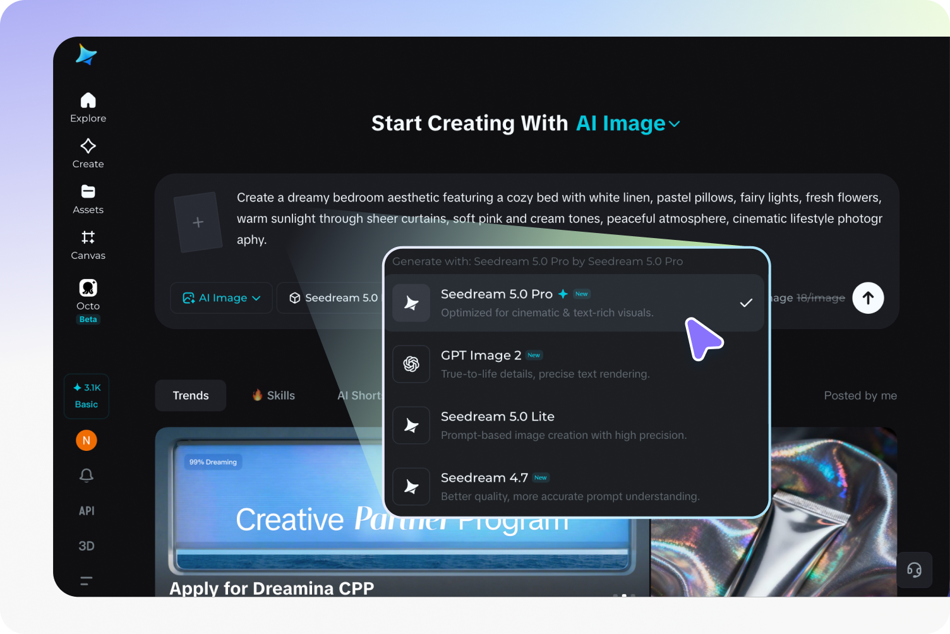Click the GPT Image 2 model icon
Image resolution: width=950 pixels, height=634 pixels.
point(411,364)
